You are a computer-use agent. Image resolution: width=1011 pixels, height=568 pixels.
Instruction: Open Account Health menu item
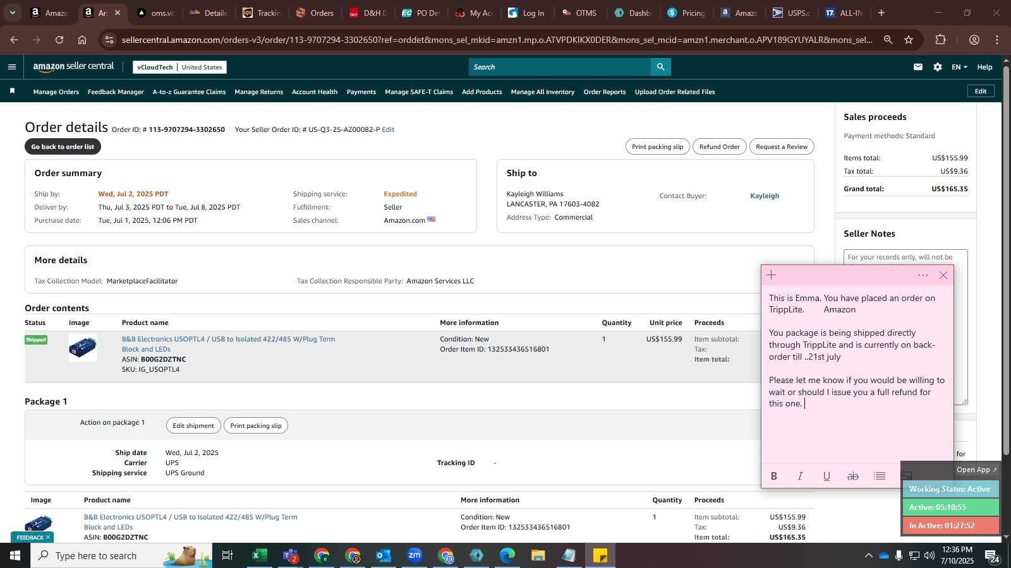315,92
